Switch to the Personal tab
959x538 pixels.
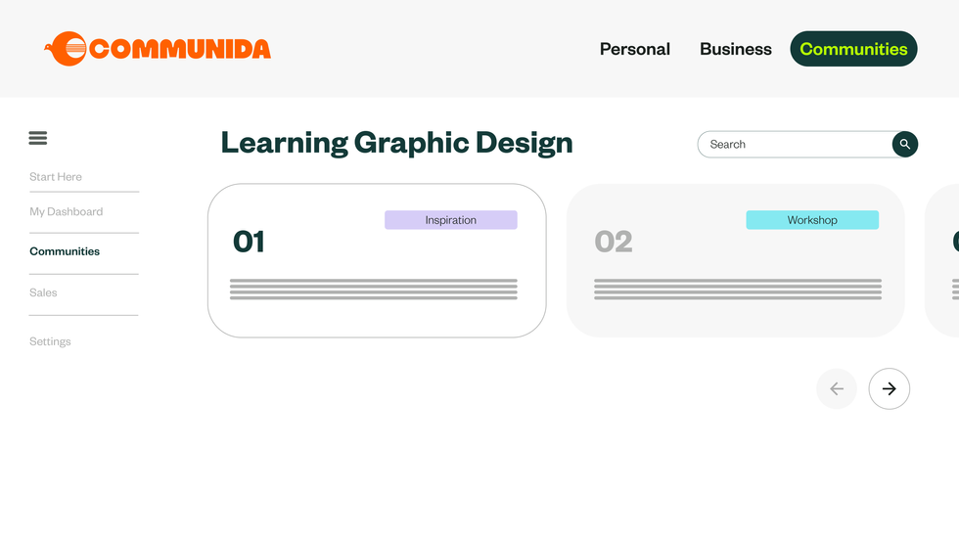click(x=634, y=49)
